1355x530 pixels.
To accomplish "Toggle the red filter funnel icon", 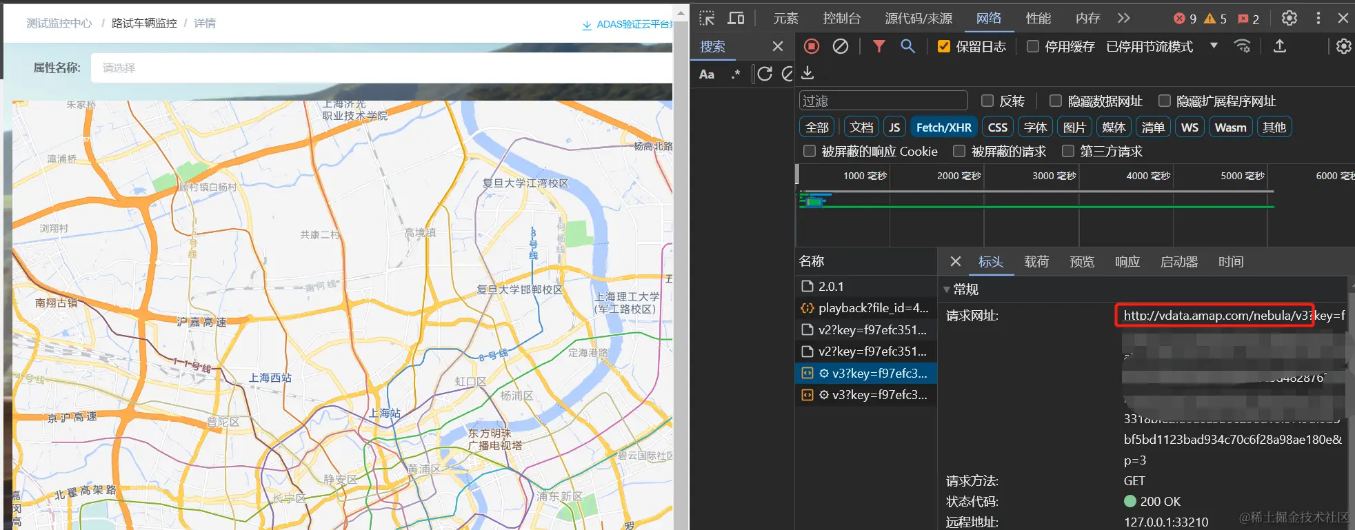I will click(x=879, y=46).
